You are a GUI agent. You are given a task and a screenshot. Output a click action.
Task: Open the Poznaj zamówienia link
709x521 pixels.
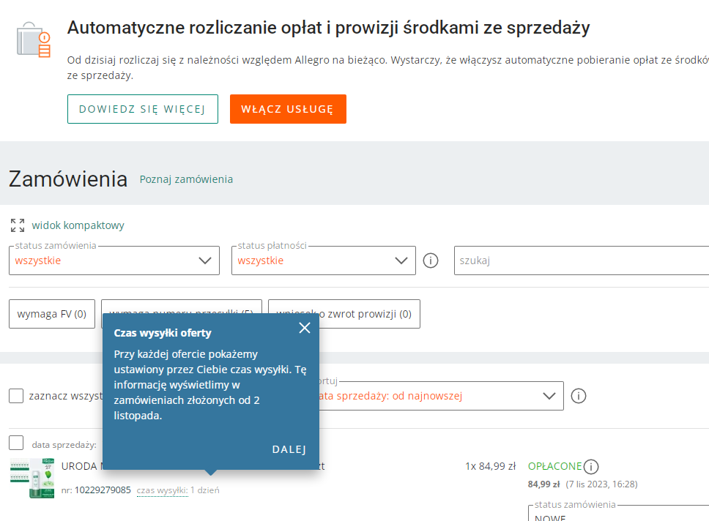pyautogui.click(x=186, y=179)
